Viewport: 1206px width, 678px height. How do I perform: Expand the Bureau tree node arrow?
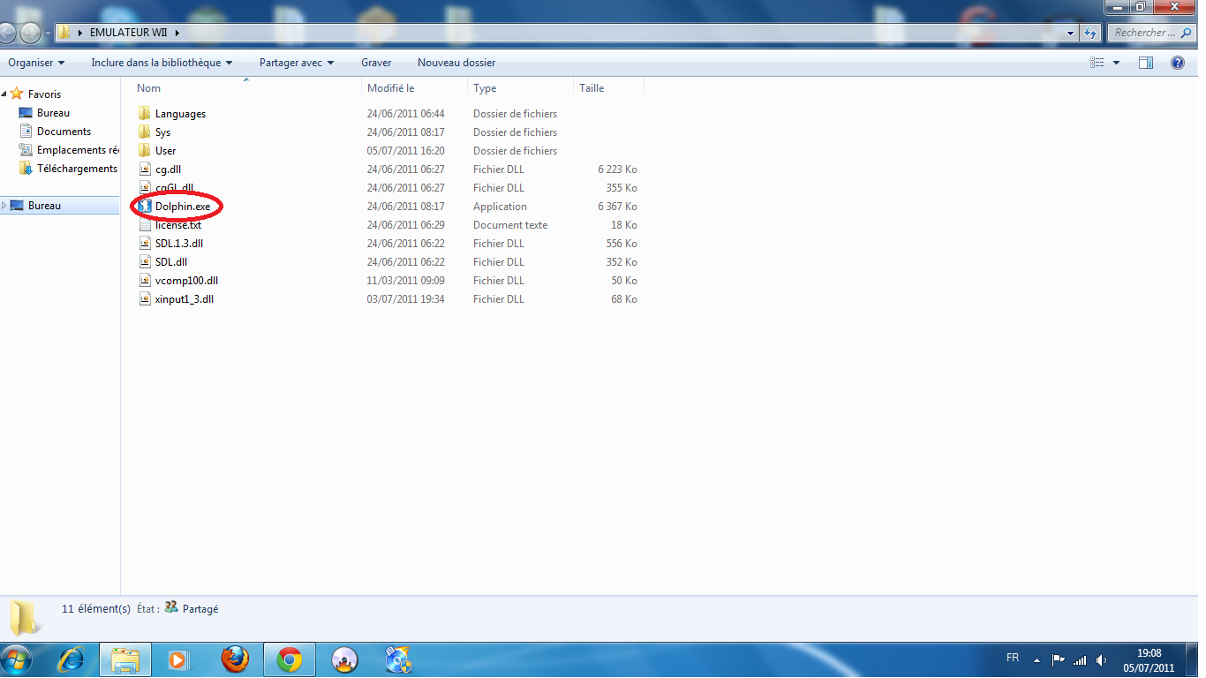(x=4, y=206)
